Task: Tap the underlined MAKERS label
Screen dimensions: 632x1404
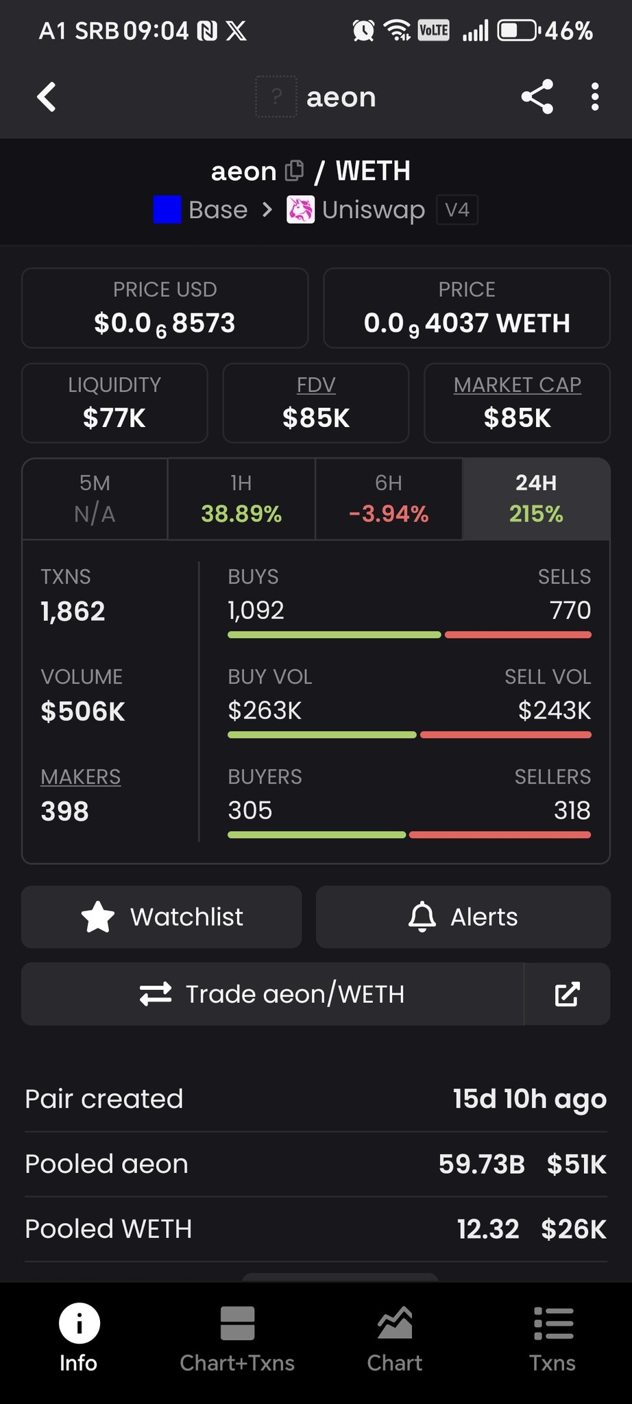Action: 81,777
